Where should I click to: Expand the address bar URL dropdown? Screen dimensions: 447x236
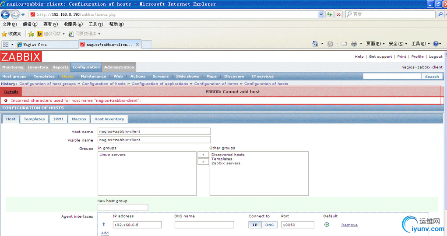pyautogui.click(x=321, y=14)
